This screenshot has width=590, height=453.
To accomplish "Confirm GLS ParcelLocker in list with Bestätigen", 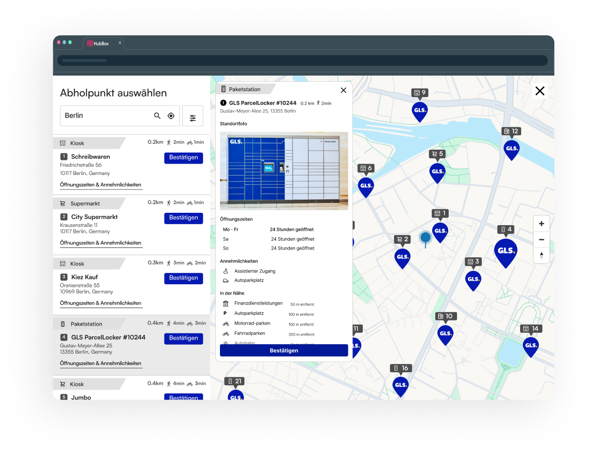I will [184, 338].
